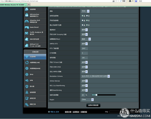The height and width of the screenshot is (119, 151).
Task: Open AiProtection lock icon in sidebar
Action: (x=27, y=15)
